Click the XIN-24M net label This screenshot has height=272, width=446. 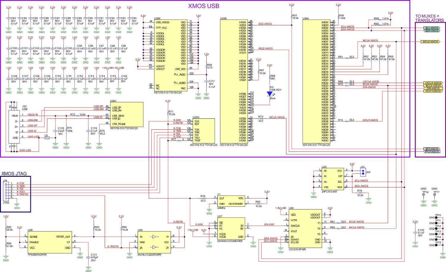tap(269, 224)
